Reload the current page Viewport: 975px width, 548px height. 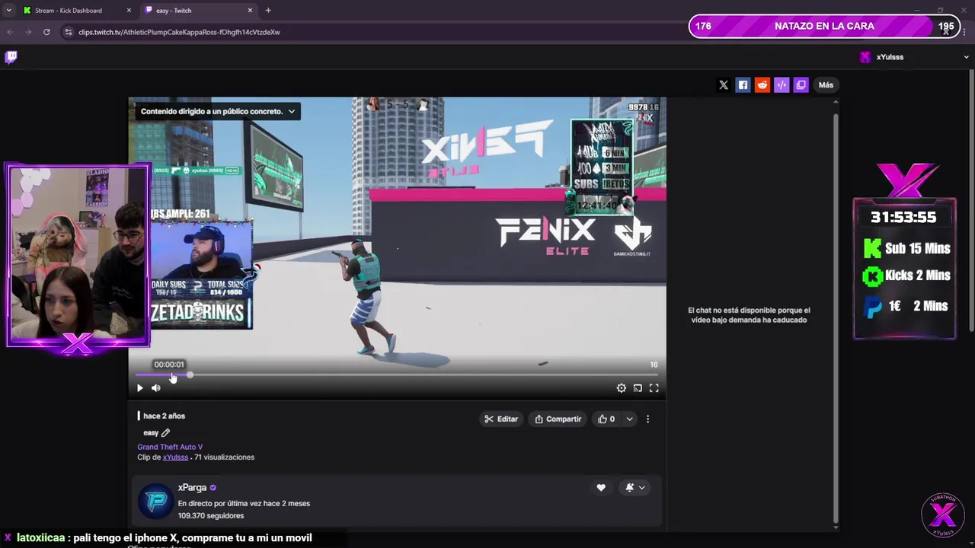[x=46, y=32]
